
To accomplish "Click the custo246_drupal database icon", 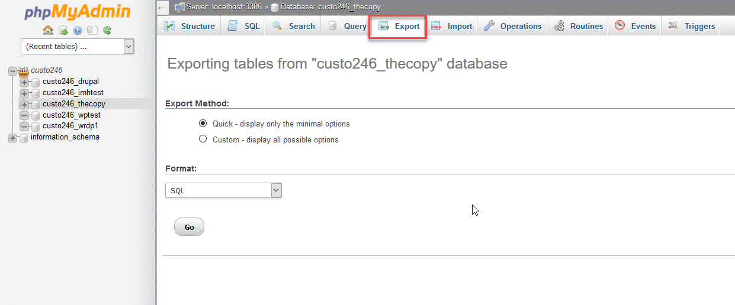I will tap(36, 82).
